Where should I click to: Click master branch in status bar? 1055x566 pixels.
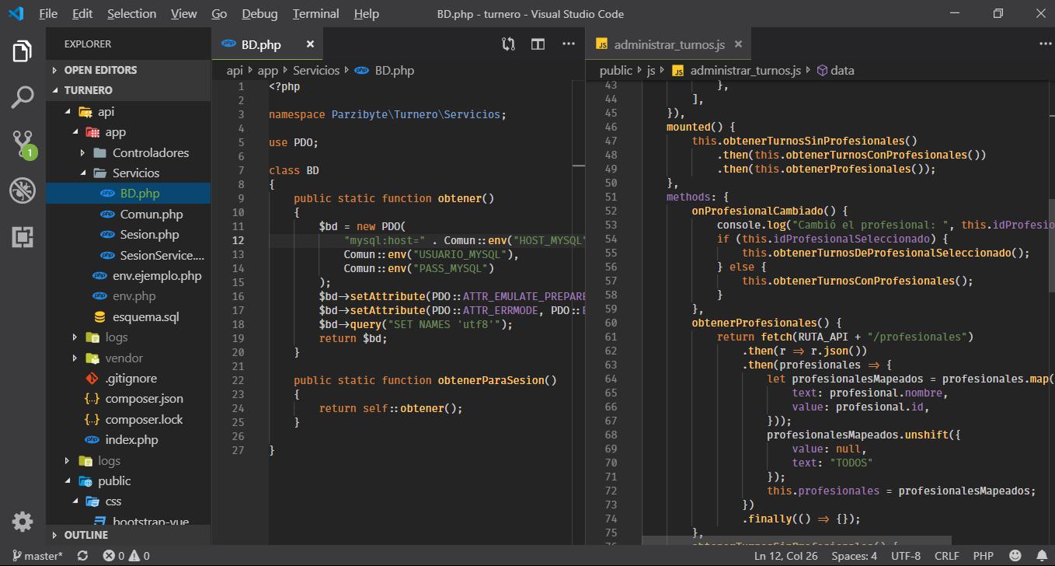[x=37, y=556]
